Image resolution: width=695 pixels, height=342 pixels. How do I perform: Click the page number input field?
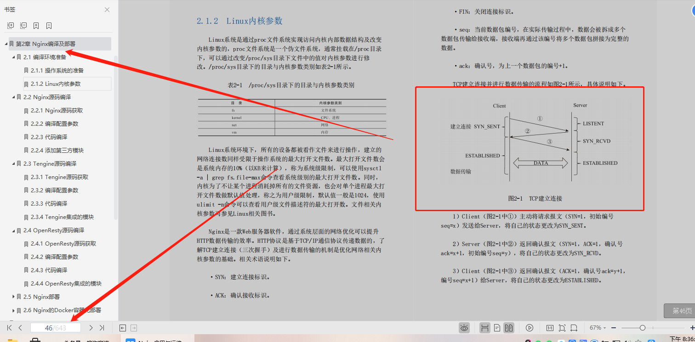[56, 328]
